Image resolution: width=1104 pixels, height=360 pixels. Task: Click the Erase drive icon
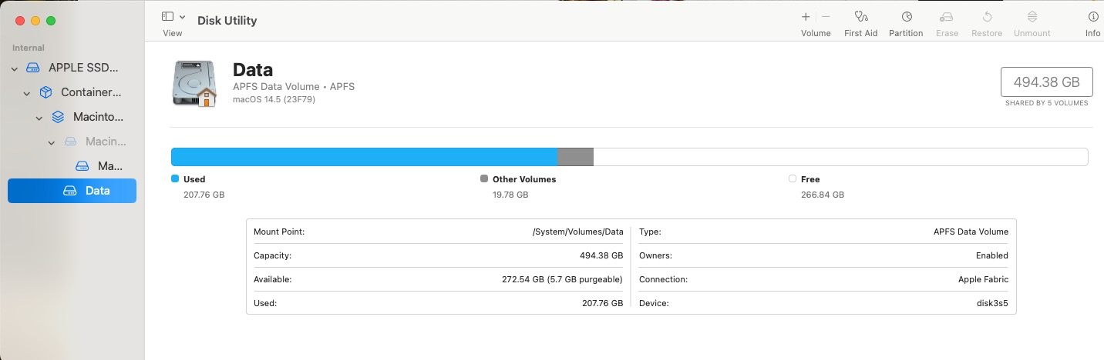[947, 16]
